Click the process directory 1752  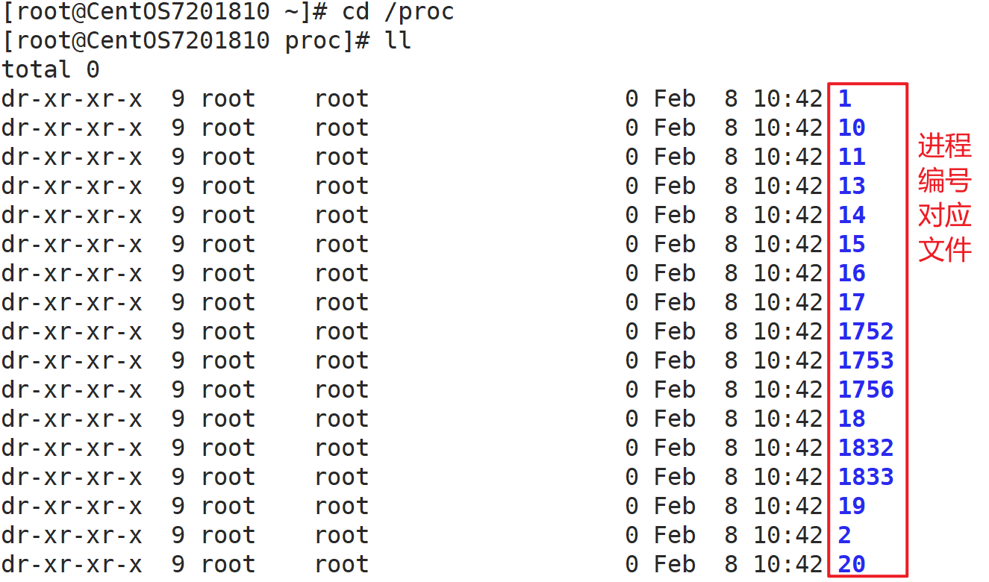point(865,332)
